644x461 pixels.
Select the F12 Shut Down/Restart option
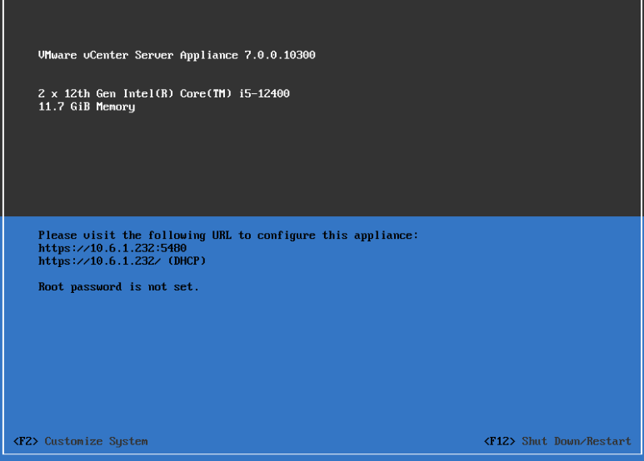click(557, 441)
